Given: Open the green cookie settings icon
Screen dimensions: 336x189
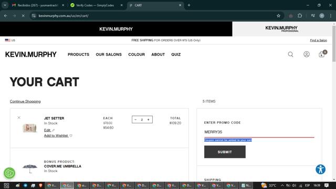Looking at the screenshot, I should [x=9, y=173].
